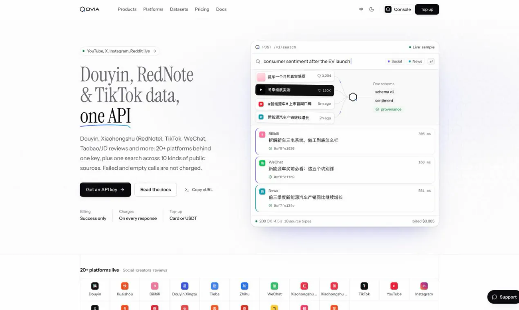Open the Bilibili search result card

[x=345, y=141]
